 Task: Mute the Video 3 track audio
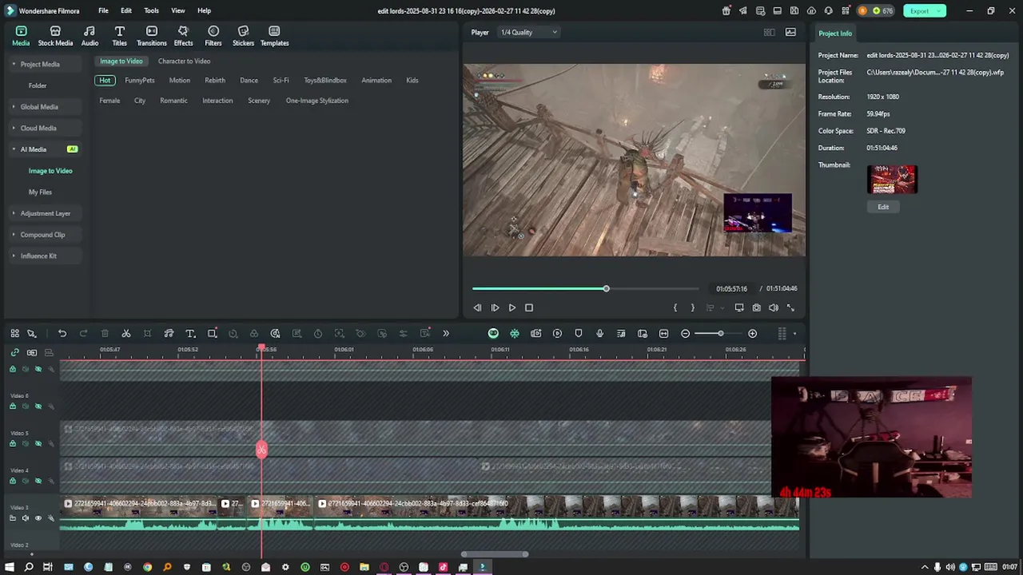(x=25, y=518)
